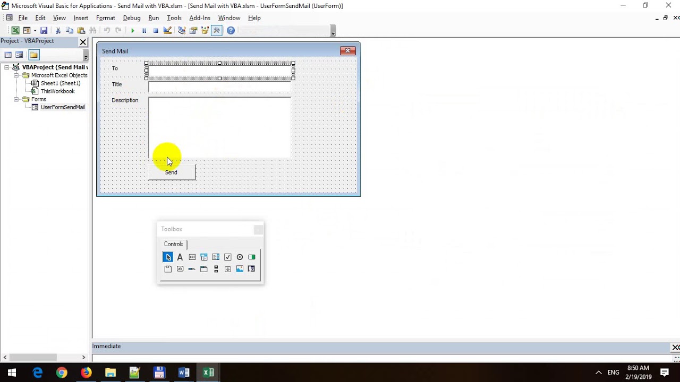Collapse the Forms folder node
This screenshot has width=680, height=382.
point(16,99)
